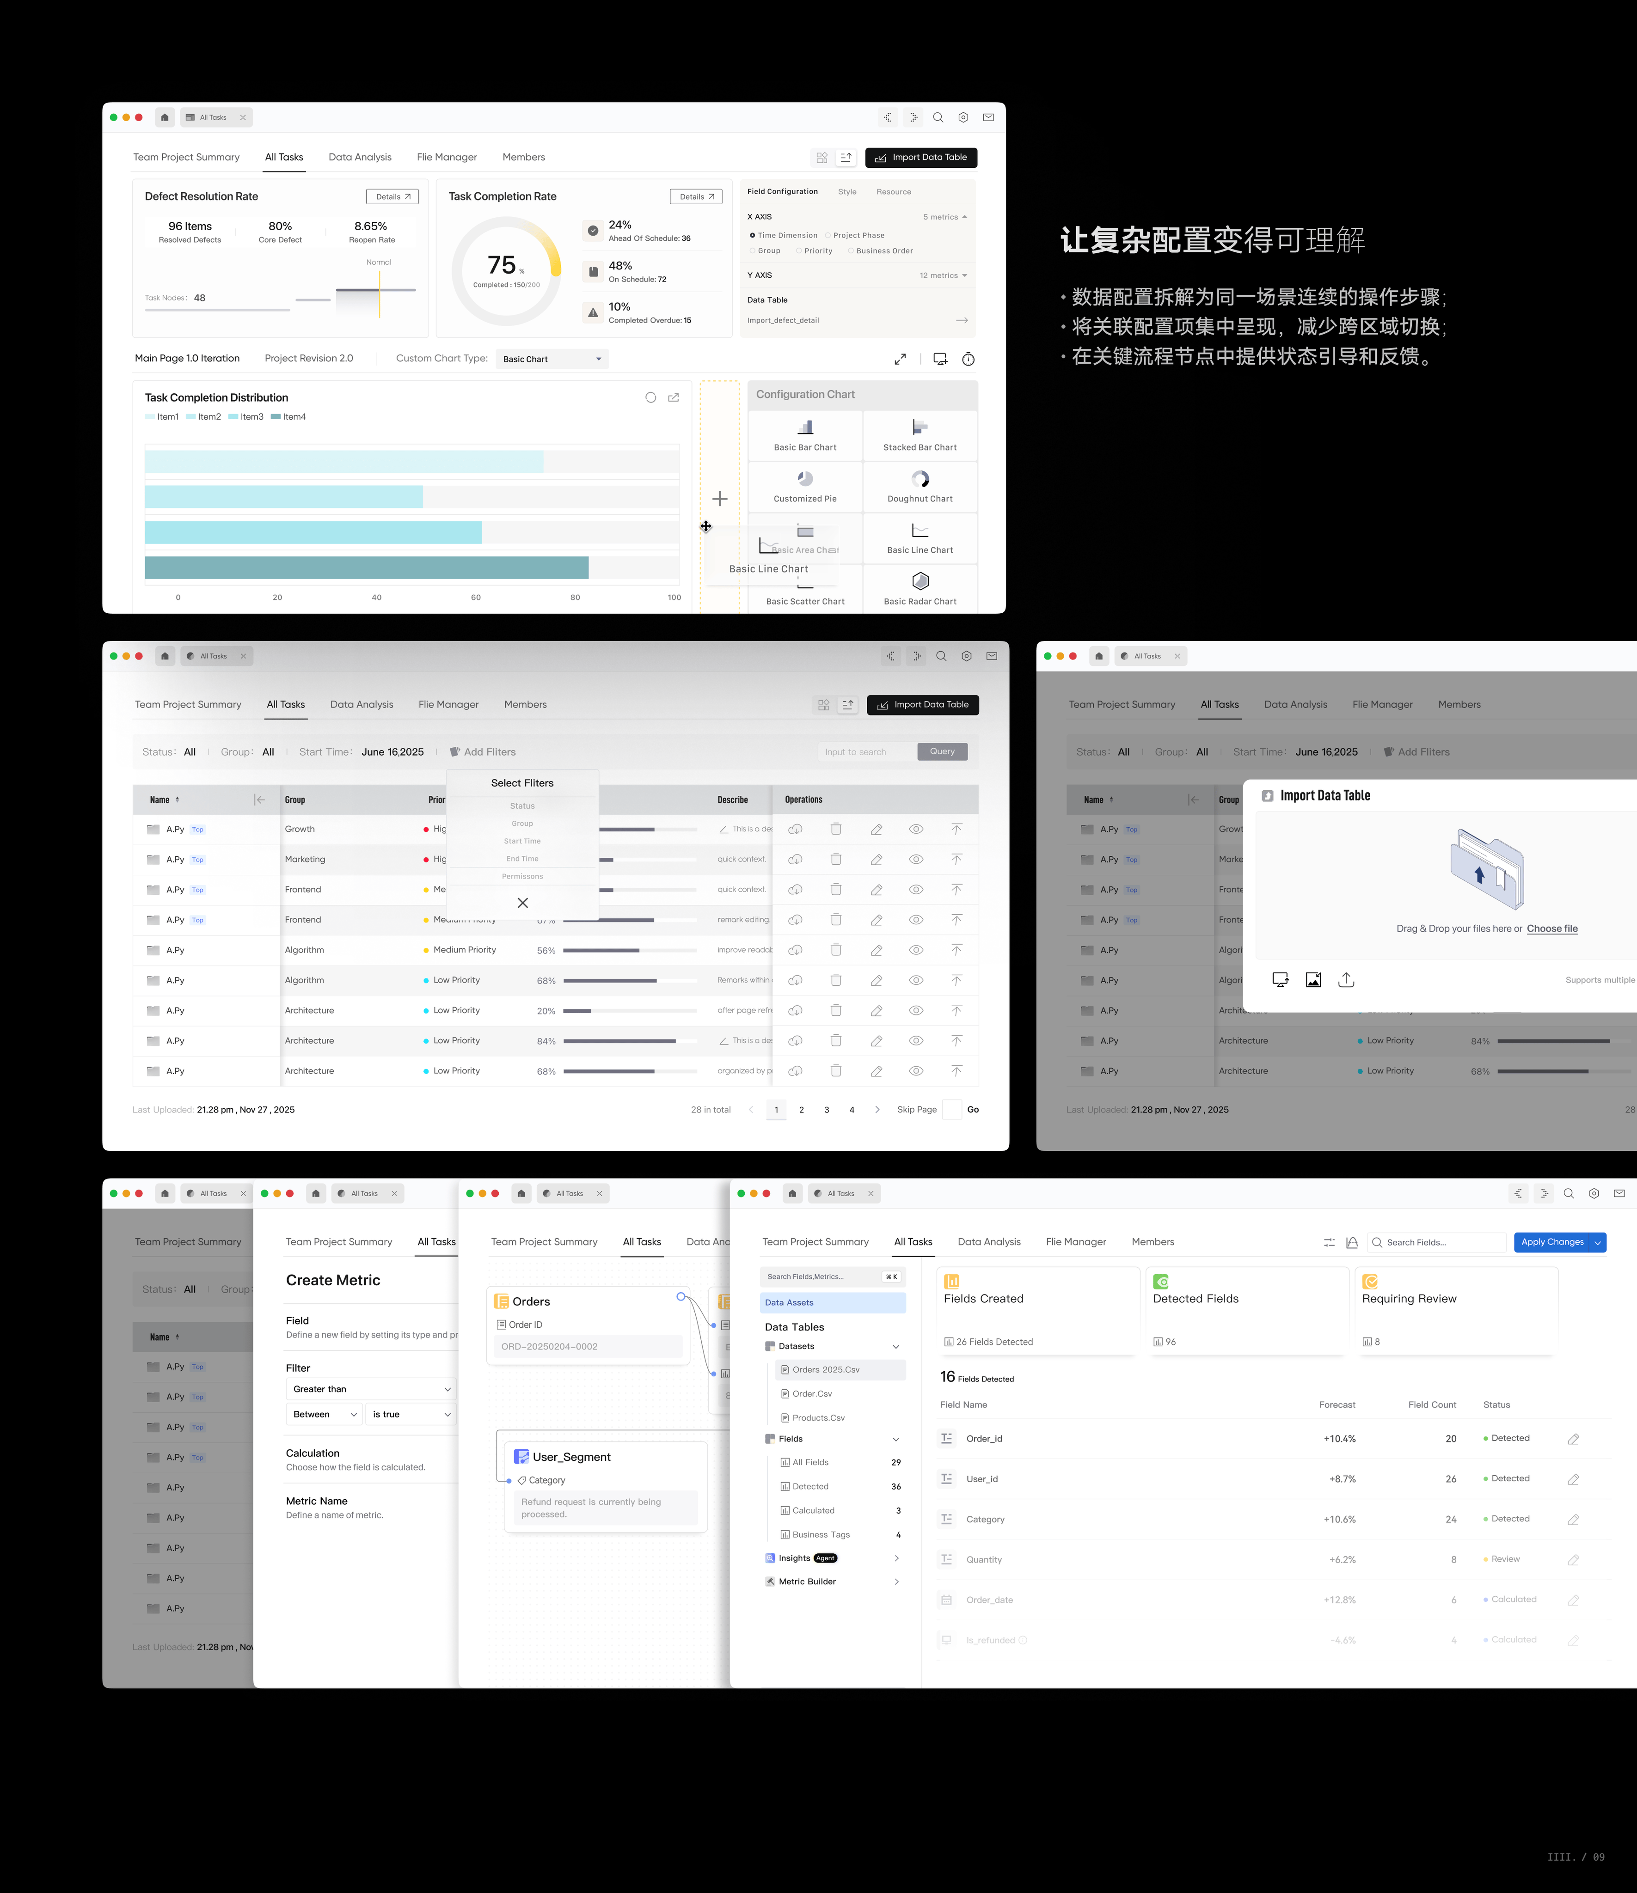Close the Select Filters popup with the X
The image size is (1637, 1893).
[523, 903]
